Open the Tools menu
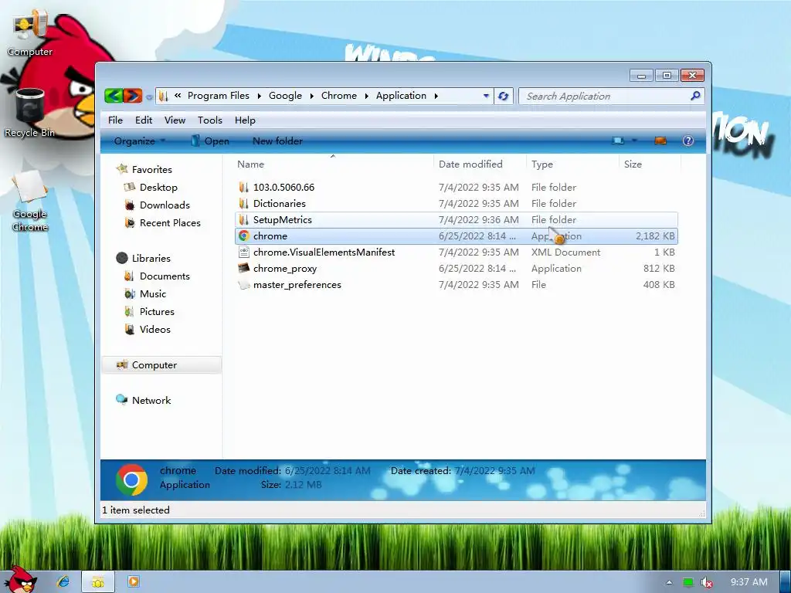The height and width of the screenshot is (593, 791). (210, 120)
